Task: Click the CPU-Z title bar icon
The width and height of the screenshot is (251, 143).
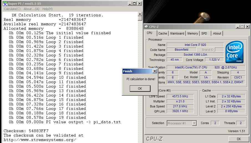Action: [146, 27]
